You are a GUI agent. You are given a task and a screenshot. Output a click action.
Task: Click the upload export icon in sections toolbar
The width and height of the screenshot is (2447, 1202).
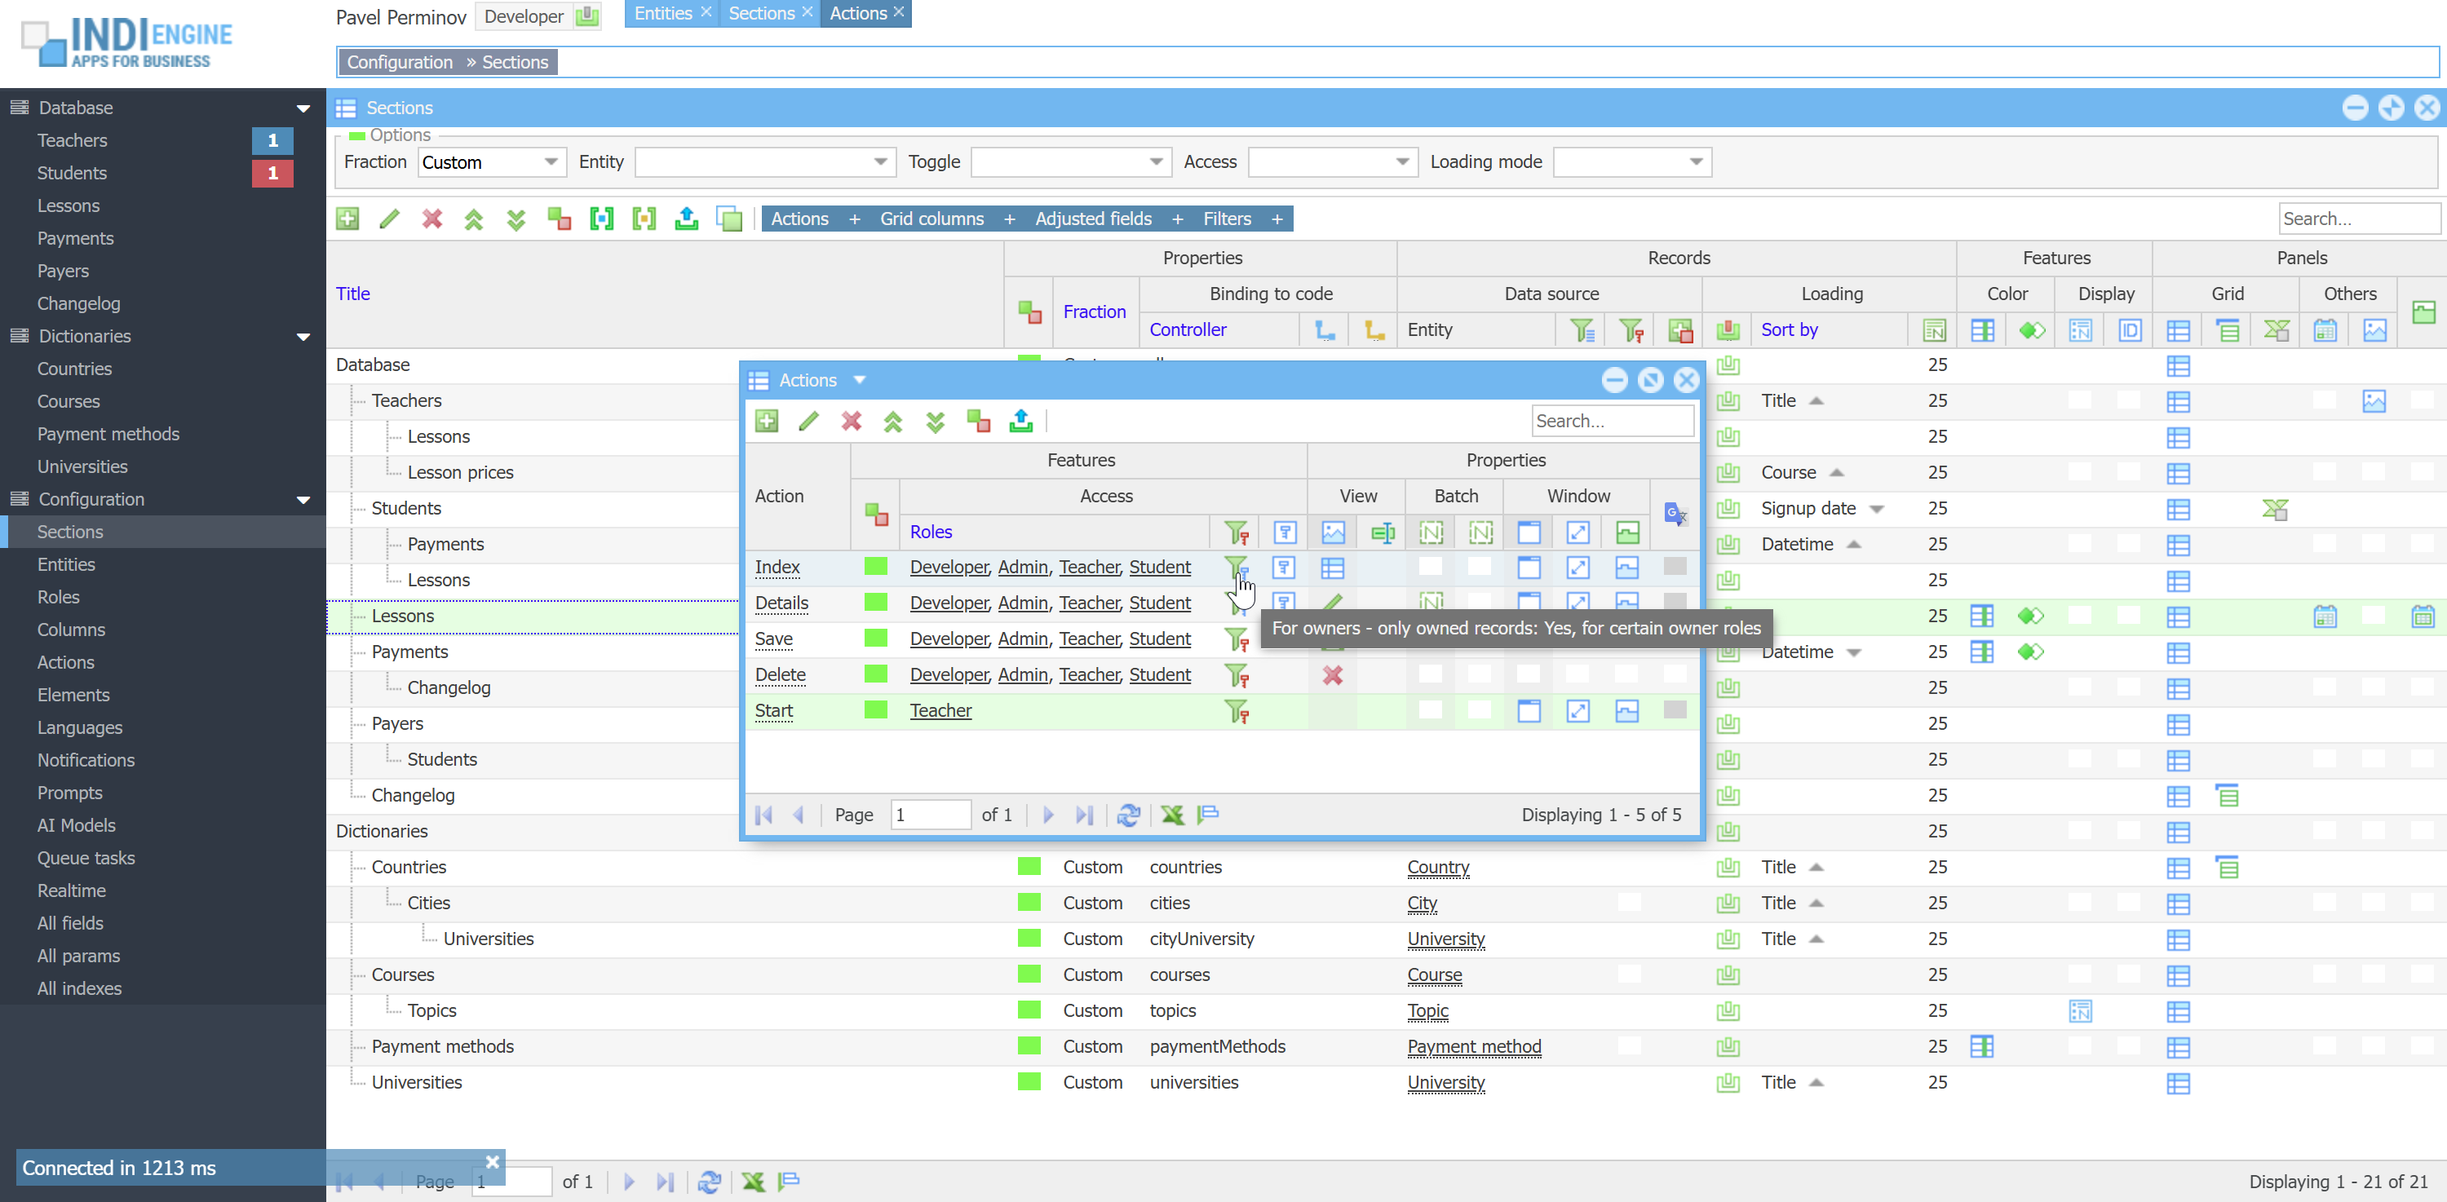tap(686, 219)
